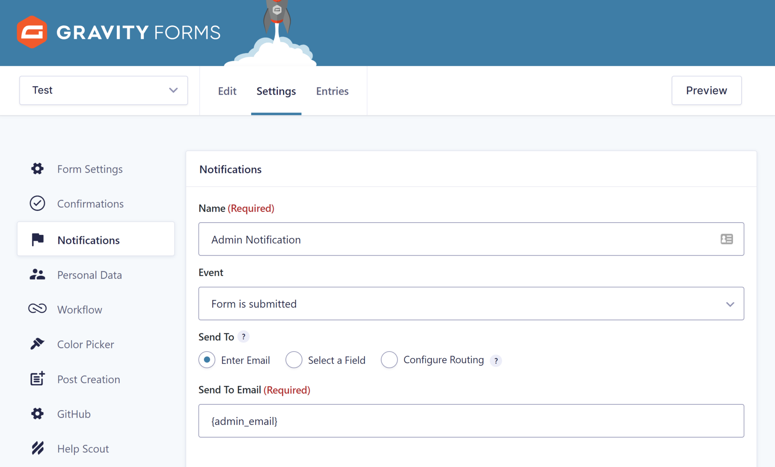Viewport: 775px width, 467px height.
Task: Open the Settings tab
Action: coord(276,91)
